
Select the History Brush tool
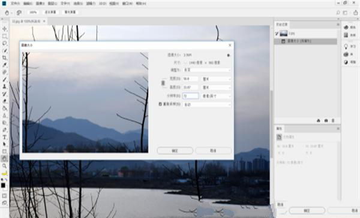(4, 94)
